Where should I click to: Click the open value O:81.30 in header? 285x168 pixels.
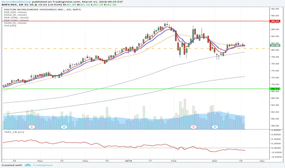pyautogui.click(x=69, y=5)
